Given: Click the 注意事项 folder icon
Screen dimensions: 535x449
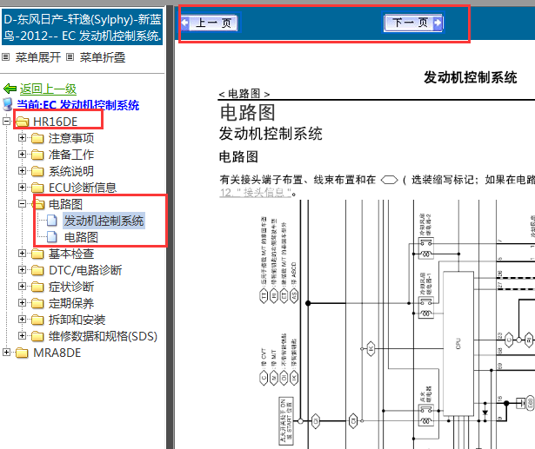Looking at the screenshot, I should [37, 138].
